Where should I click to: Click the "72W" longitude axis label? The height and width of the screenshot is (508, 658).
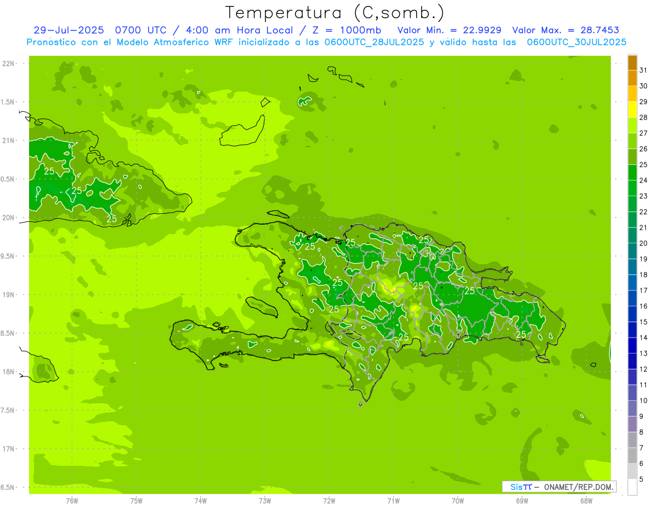329,501
